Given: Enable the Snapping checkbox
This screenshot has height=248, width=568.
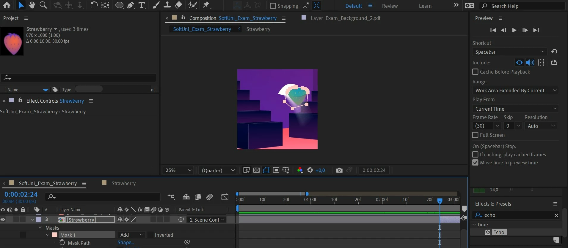Looking at the screenshot, I should (x=273, y=6).
